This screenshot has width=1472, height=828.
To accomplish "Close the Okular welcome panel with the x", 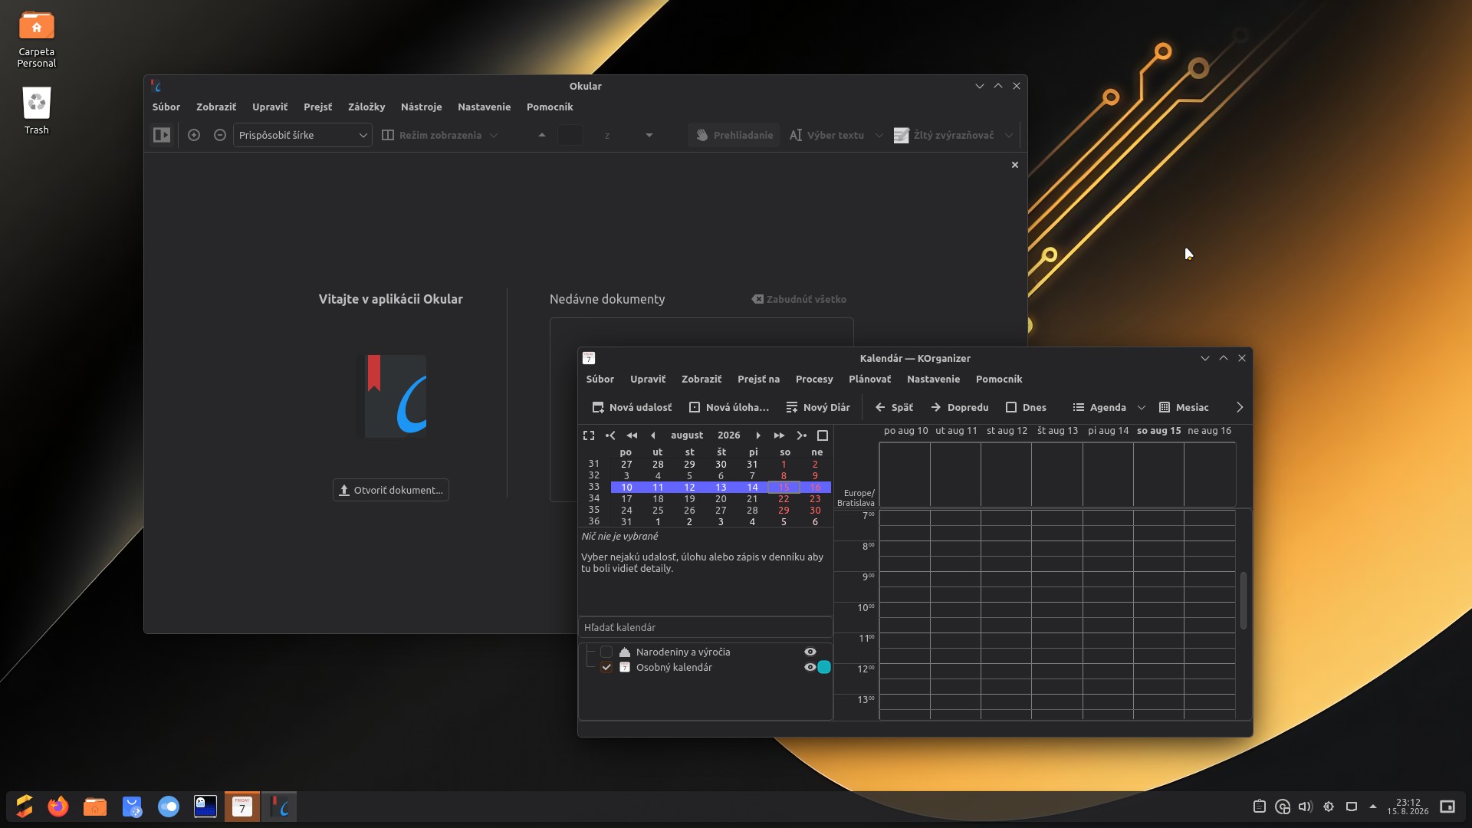I will pyautogui.click(x=1015, y=165).
